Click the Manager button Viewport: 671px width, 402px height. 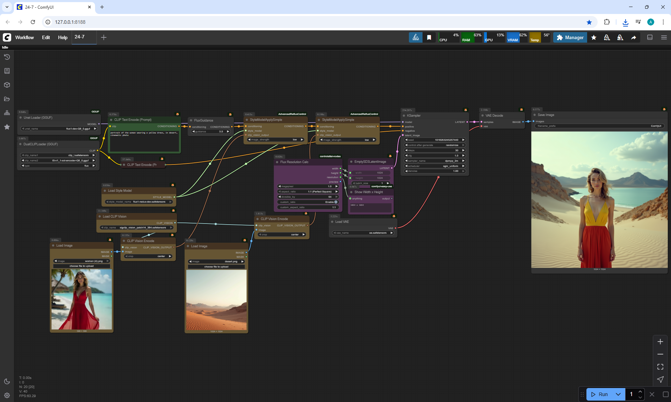pyautogui.click(x=570, y=37)
